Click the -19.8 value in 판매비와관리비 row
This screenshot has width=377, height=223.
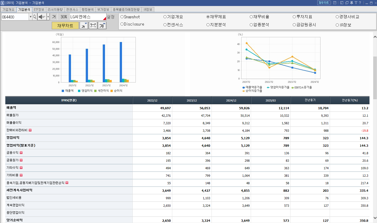click(x=365, y=130)
